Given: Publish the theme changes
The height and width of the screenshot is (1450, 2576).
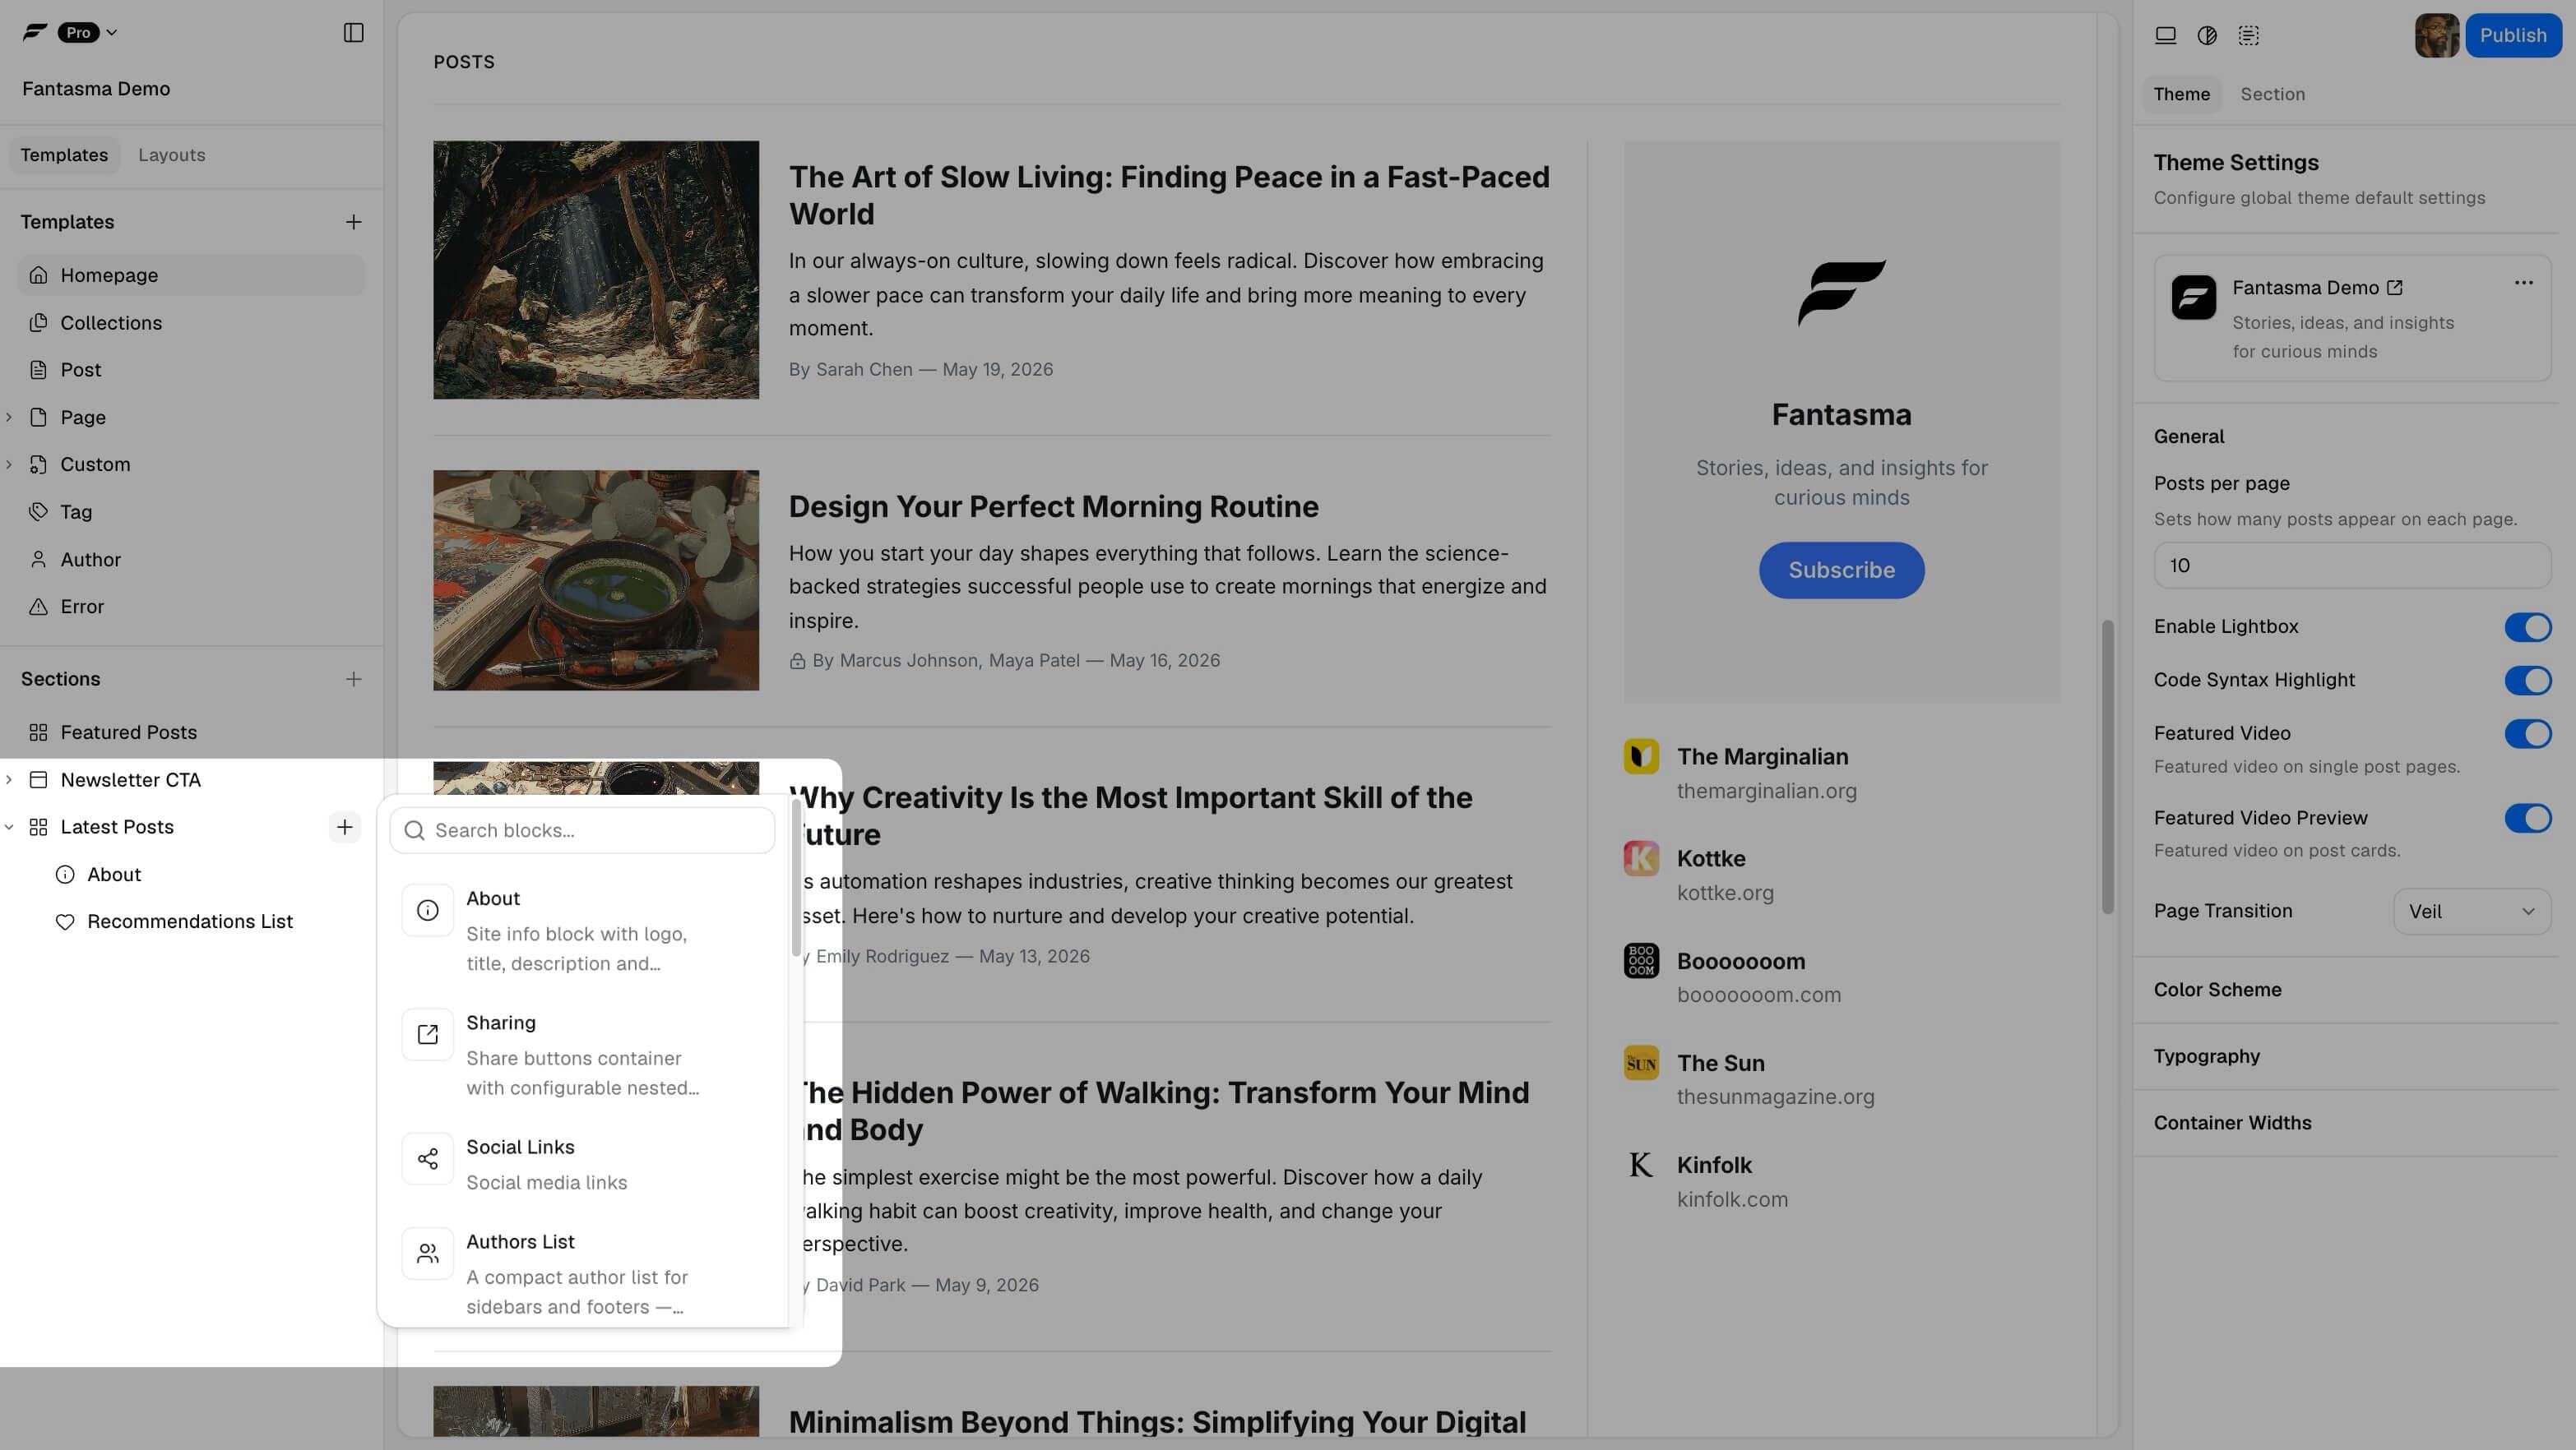Looking at the screenshot, I should [2512, 35].
